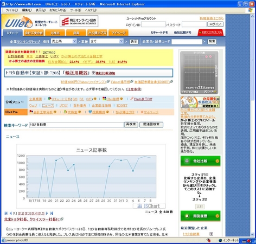Click the star icon before マイページ

[142, 112]
